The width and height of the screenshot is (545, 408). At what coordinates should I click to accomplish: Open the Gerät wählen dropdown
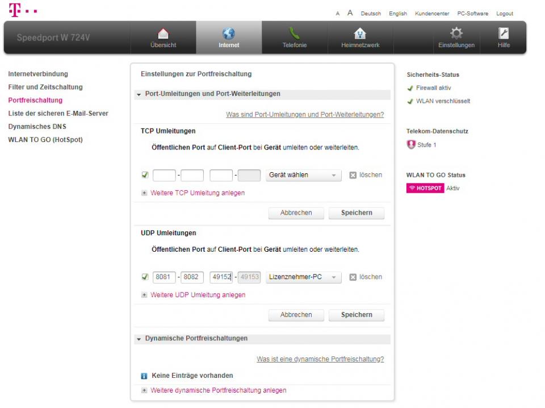(x=303, y=176)
